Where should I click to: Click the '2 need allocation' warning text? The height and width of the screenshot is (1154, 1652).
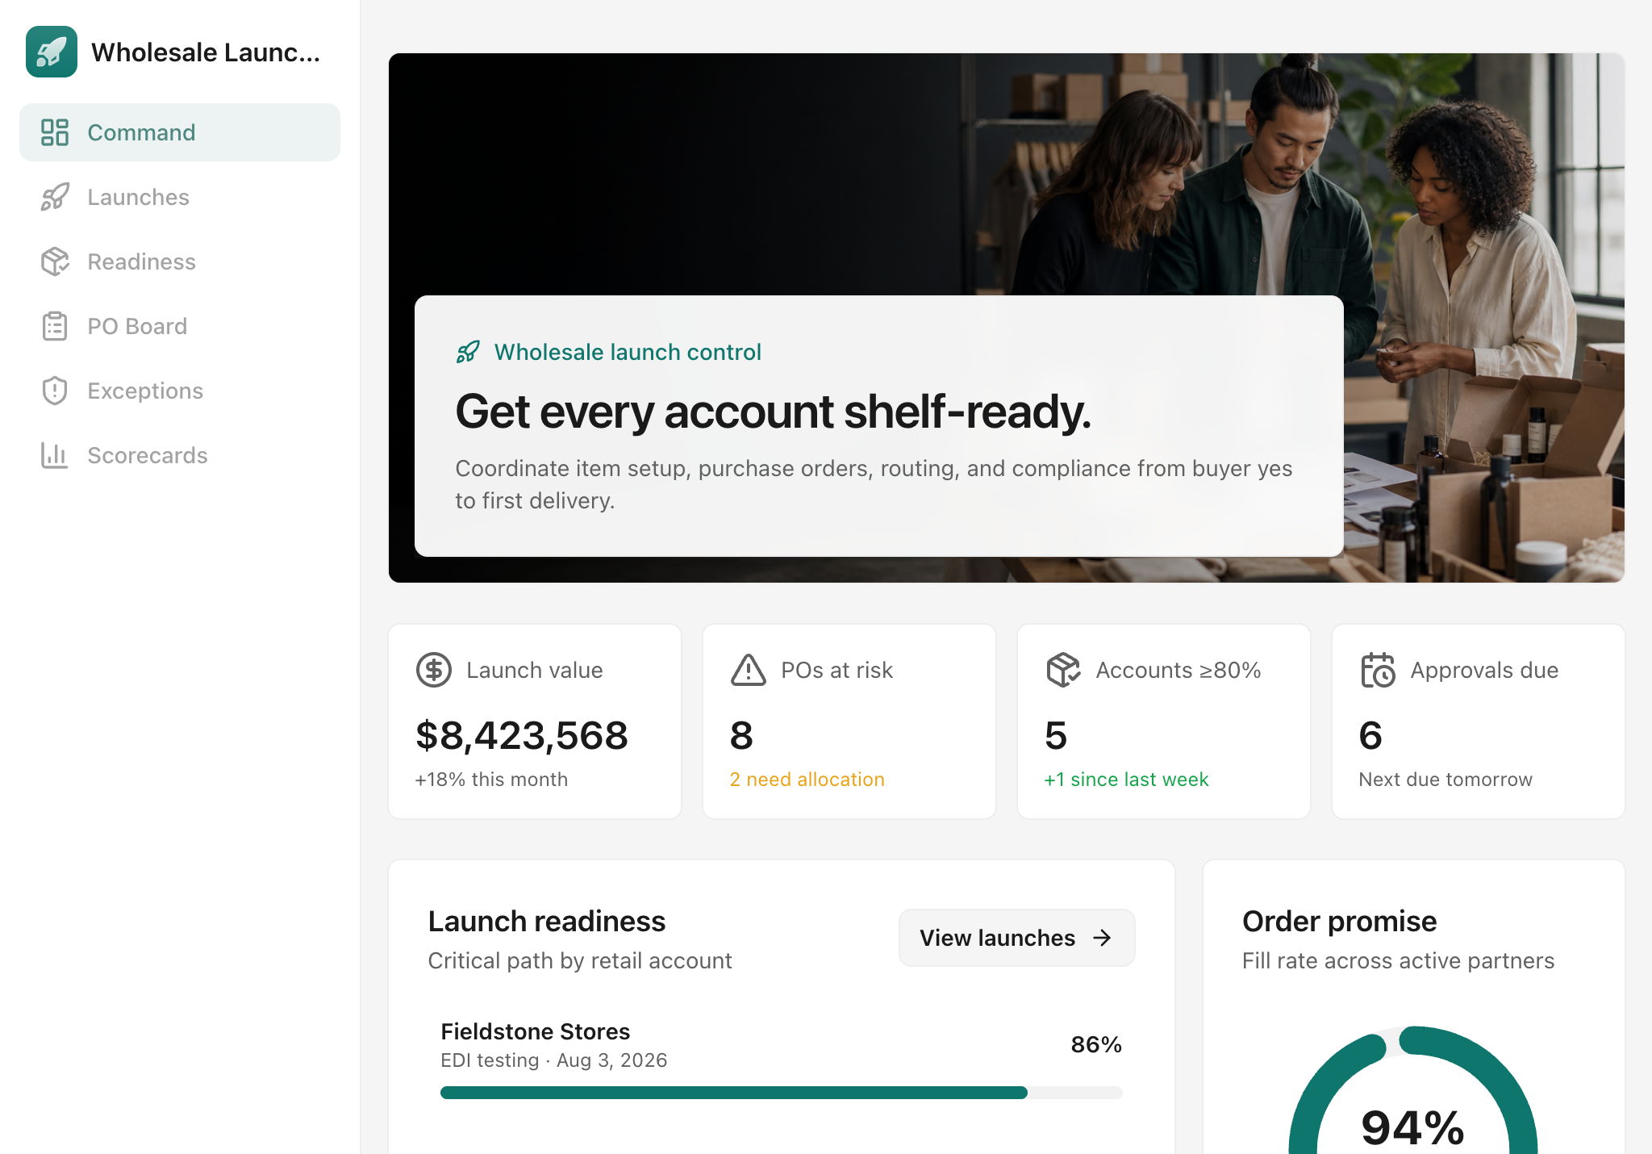pos(807,780)
